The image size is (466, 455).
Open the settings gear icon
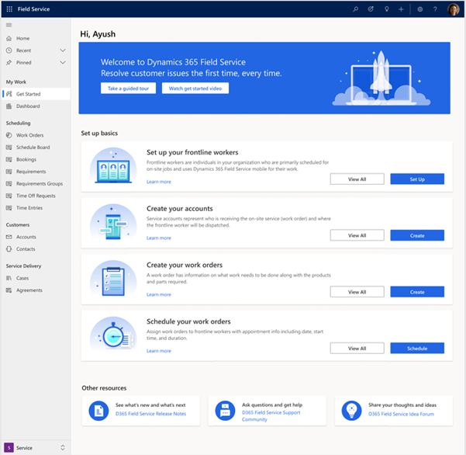(419, 9)
